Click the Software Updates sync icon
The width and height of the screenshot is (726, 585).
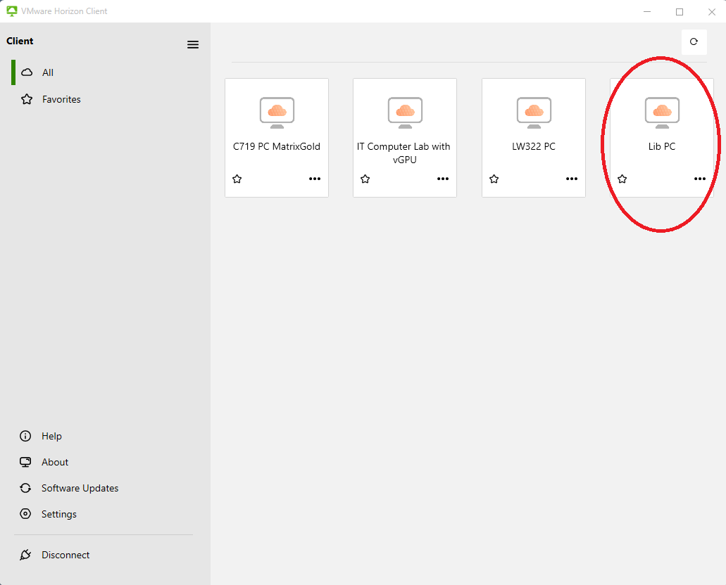[x=25, y=489]
